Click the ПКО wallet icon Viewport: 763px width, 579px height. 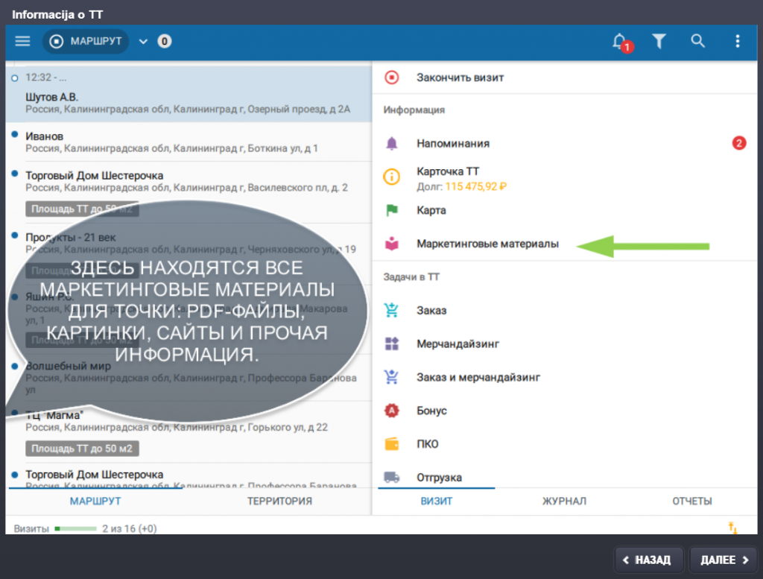392,443
